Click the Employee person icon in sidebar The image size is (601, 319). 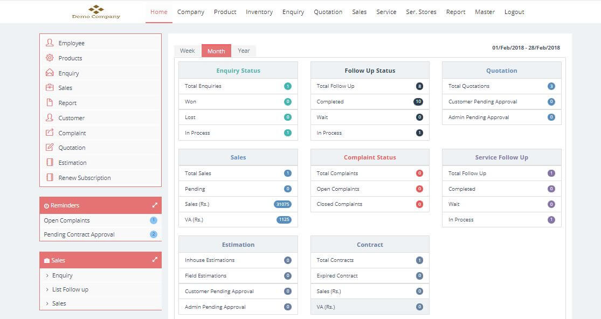click(x=50, y=43)
